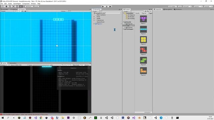Toggle Local/Global handle rotation
The height and width of the screenshot is (120, 214).
35,7
